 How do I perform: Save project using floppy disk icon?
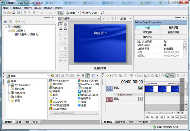pos(14,13)
